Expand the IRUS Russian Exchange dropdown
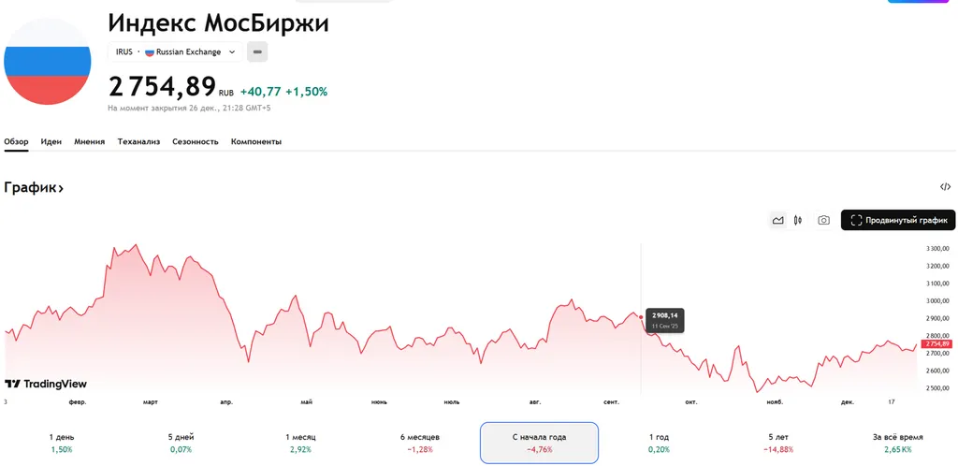The height and width of the screenshot is (466, 958). click(175, 52)
